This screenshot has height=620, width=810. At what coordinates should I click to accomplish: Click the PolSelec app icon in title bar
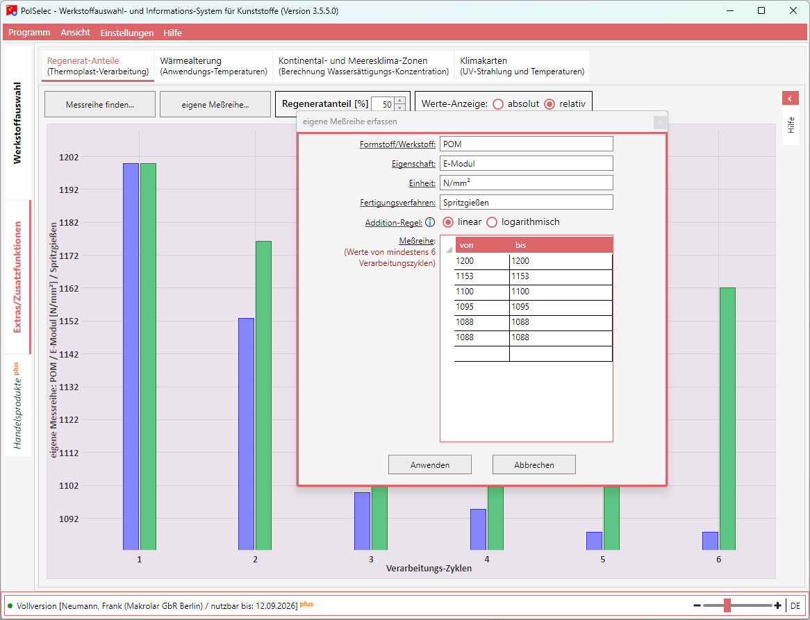tap(11, 11)
